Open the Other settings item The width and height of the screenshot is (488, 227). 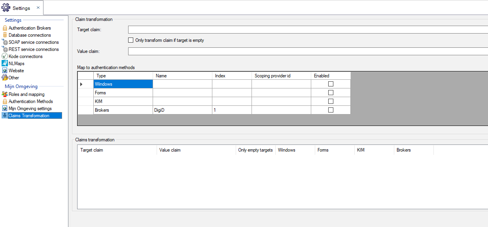(14, 78)
